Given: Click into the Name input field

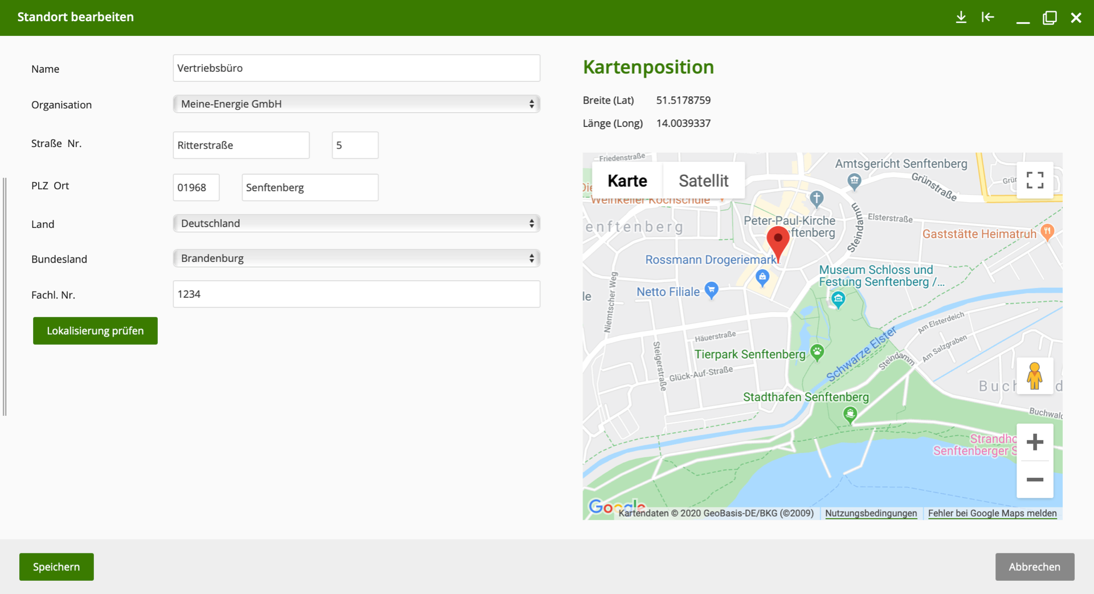Looking at the screenshot, I should coord(356,68).
